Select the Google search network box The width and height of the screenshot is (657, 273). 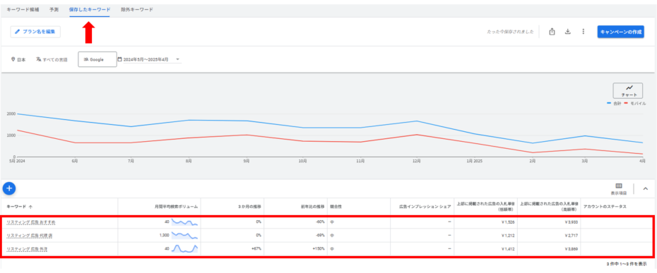[x=97, y=59]
